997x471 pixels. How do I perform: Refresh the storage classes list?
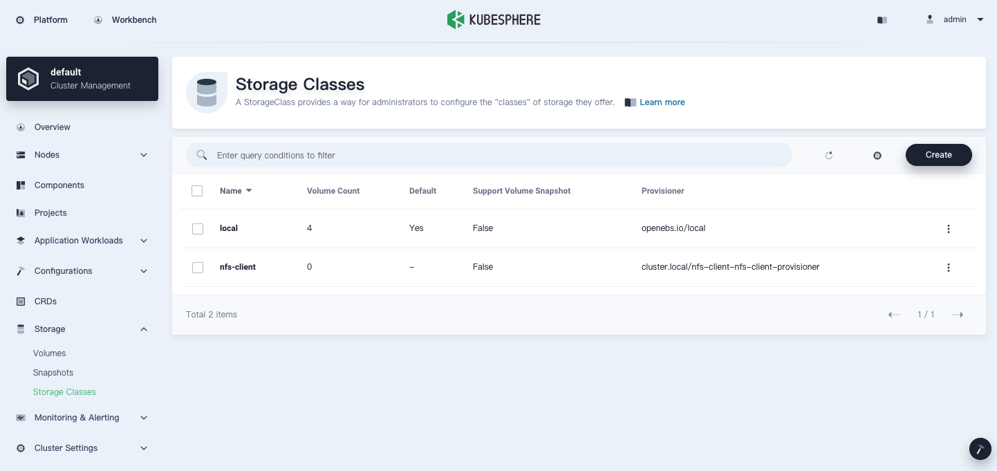829,155
